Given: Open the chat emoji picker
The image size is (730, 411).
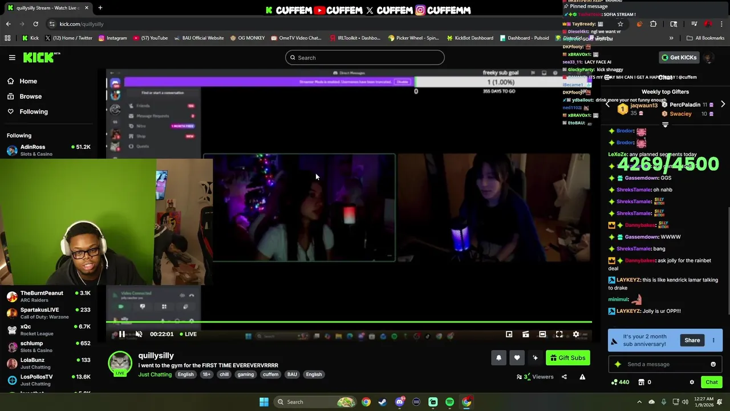Looking at the screenshot, I should point(713,364).
